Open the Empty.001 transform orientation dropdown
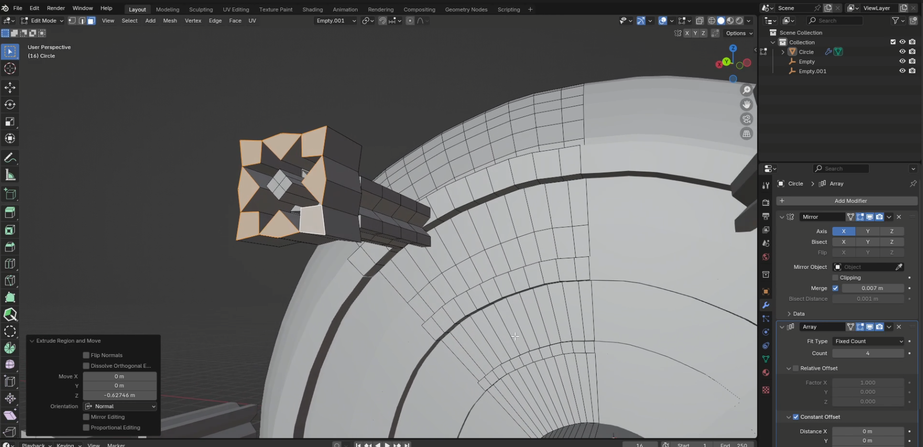Image resolution: width=923 pixels, height=447 pixels. [335, 21]
